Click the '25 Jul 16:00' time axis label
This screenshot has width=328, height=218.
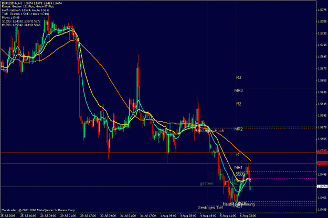(x=28, y=216)
